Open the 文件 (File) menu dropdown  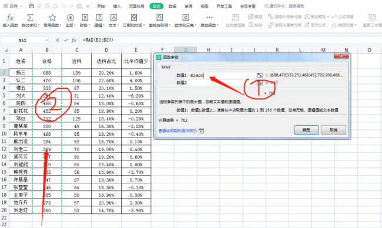tap(13, 6)
